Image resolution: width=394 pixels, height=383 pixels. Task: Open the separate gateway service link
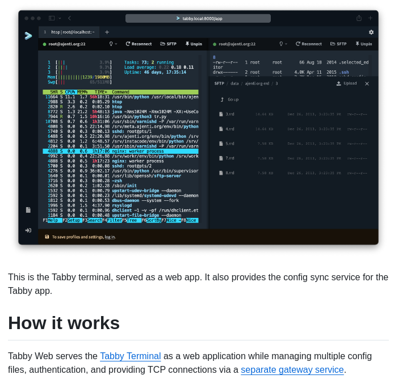pos(292,370)
